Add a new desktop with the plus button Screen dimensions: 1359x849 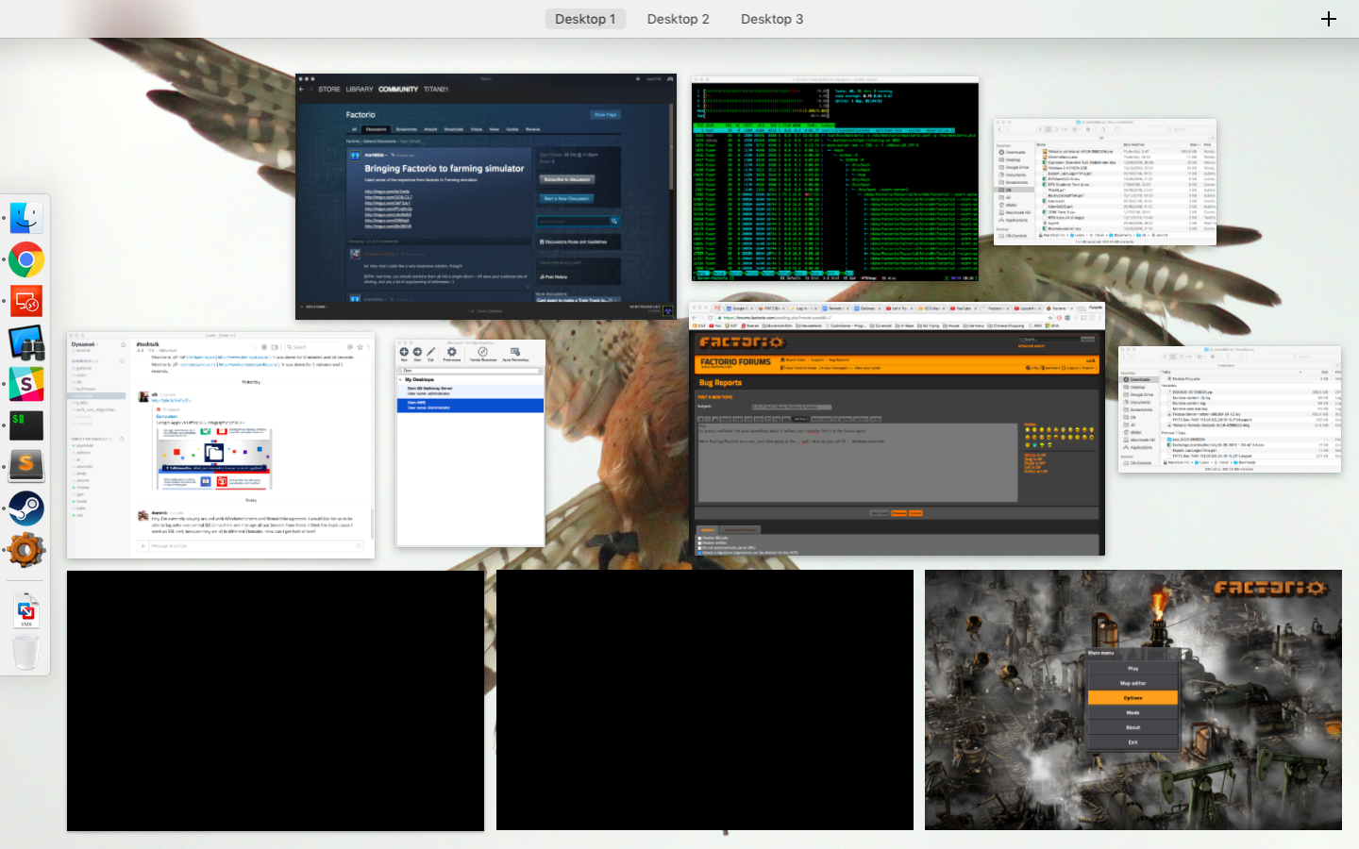[1329, 19]
